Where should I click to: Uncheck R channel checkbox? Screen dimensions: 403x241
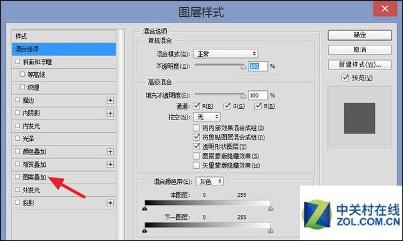(197, 106)
